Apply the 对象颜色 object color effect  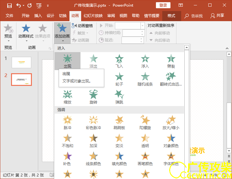pyautogui.click(x=171, y=140)
